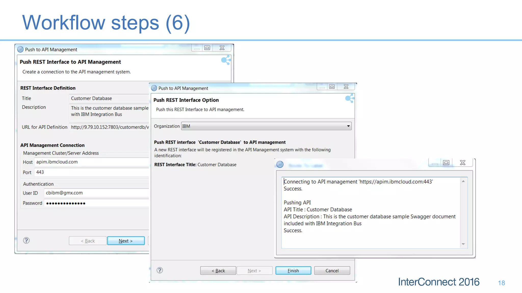The height and width of the screenshot is (293, 522).
Task: Click the first 'Success.' line in the progress log
Action: click(x=293, y=189)
